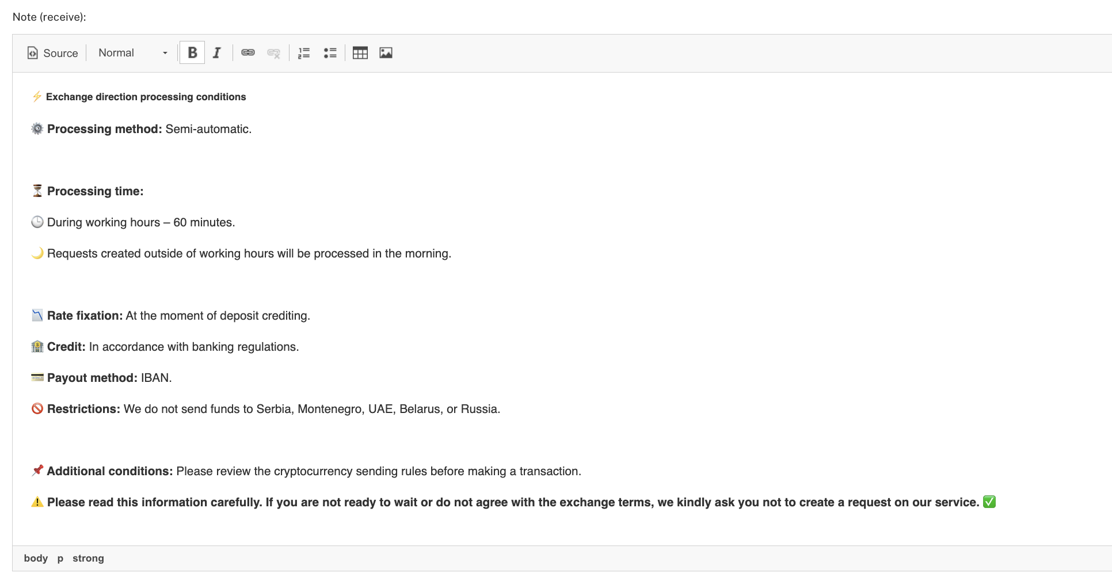This screenshot has height=576, width=1112.
Task: Place cursor in 'Exchange direction processing conditions' heading
Action: (x=146, y=97)
